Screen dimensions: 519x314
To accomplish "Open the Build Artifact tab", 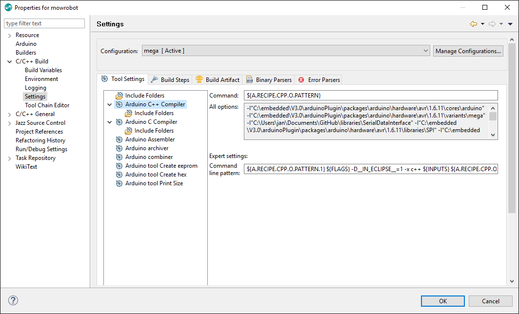I will tap(218, 80).
